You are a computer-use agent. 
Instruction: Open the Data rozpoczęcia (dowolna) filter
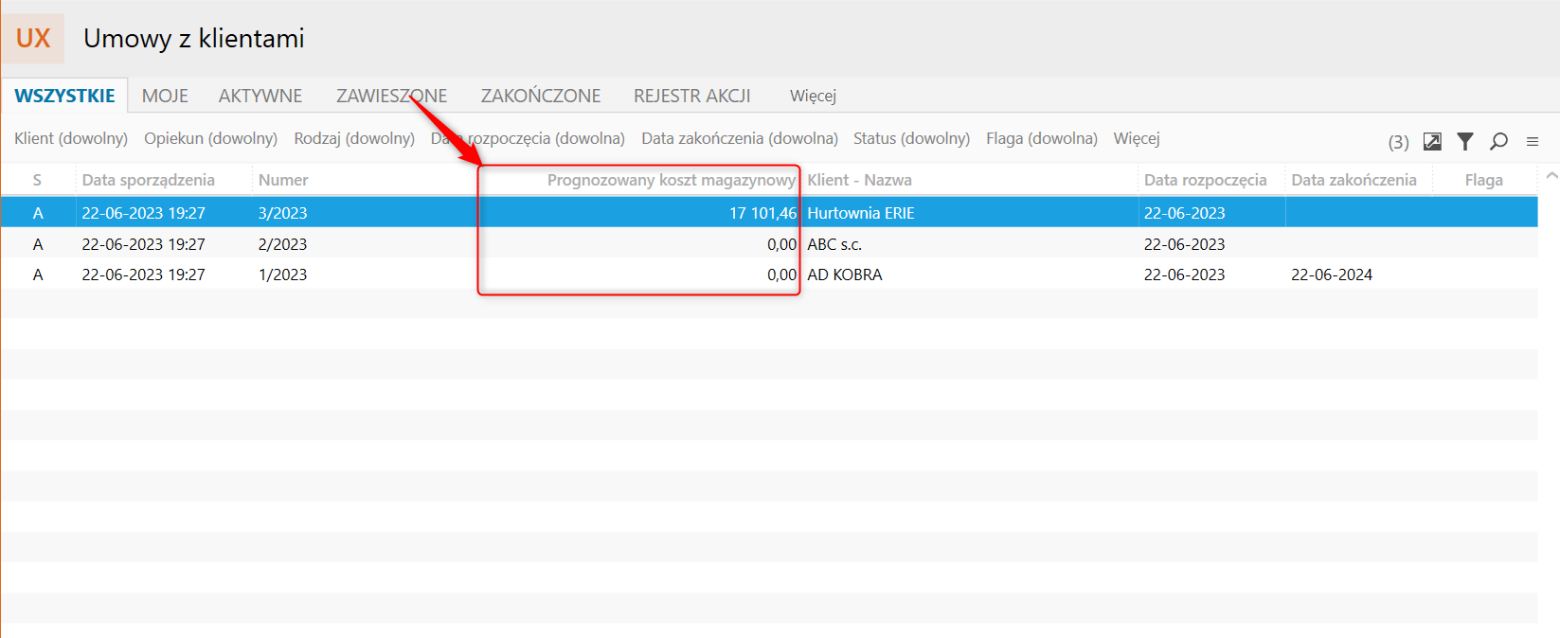pyautogui.click(x=528, y=138)
